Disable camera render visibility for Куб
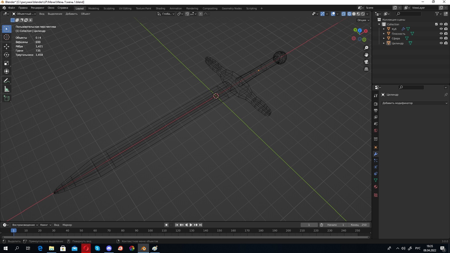450x253 pixels. click(446, 29)
